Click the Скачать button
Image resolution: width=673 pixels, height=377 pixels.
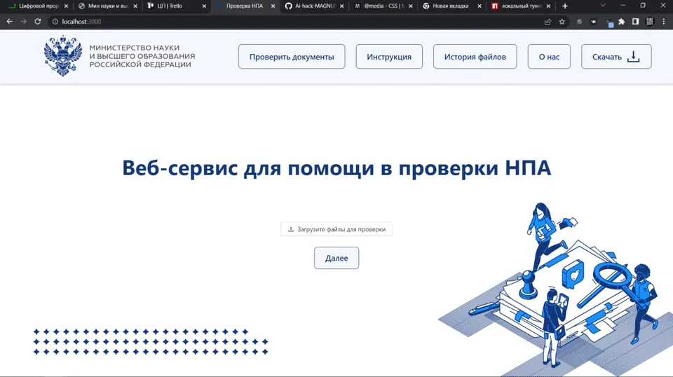(616, 57)
